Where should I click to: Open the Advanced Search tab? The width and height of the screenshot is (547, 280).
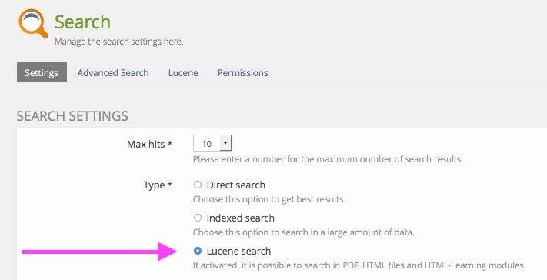113,72
